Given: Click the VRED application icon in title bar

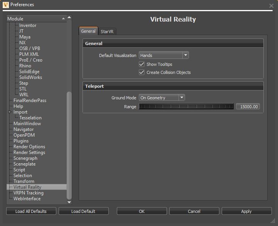Looking at the screenshot, I should [5, 5].
